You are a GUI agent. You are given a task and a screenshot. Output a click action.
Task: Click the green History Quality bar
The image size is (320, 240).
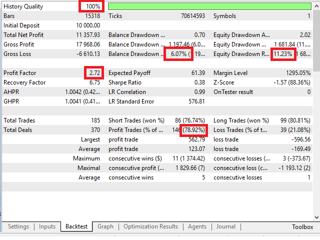tap(209, 6)
